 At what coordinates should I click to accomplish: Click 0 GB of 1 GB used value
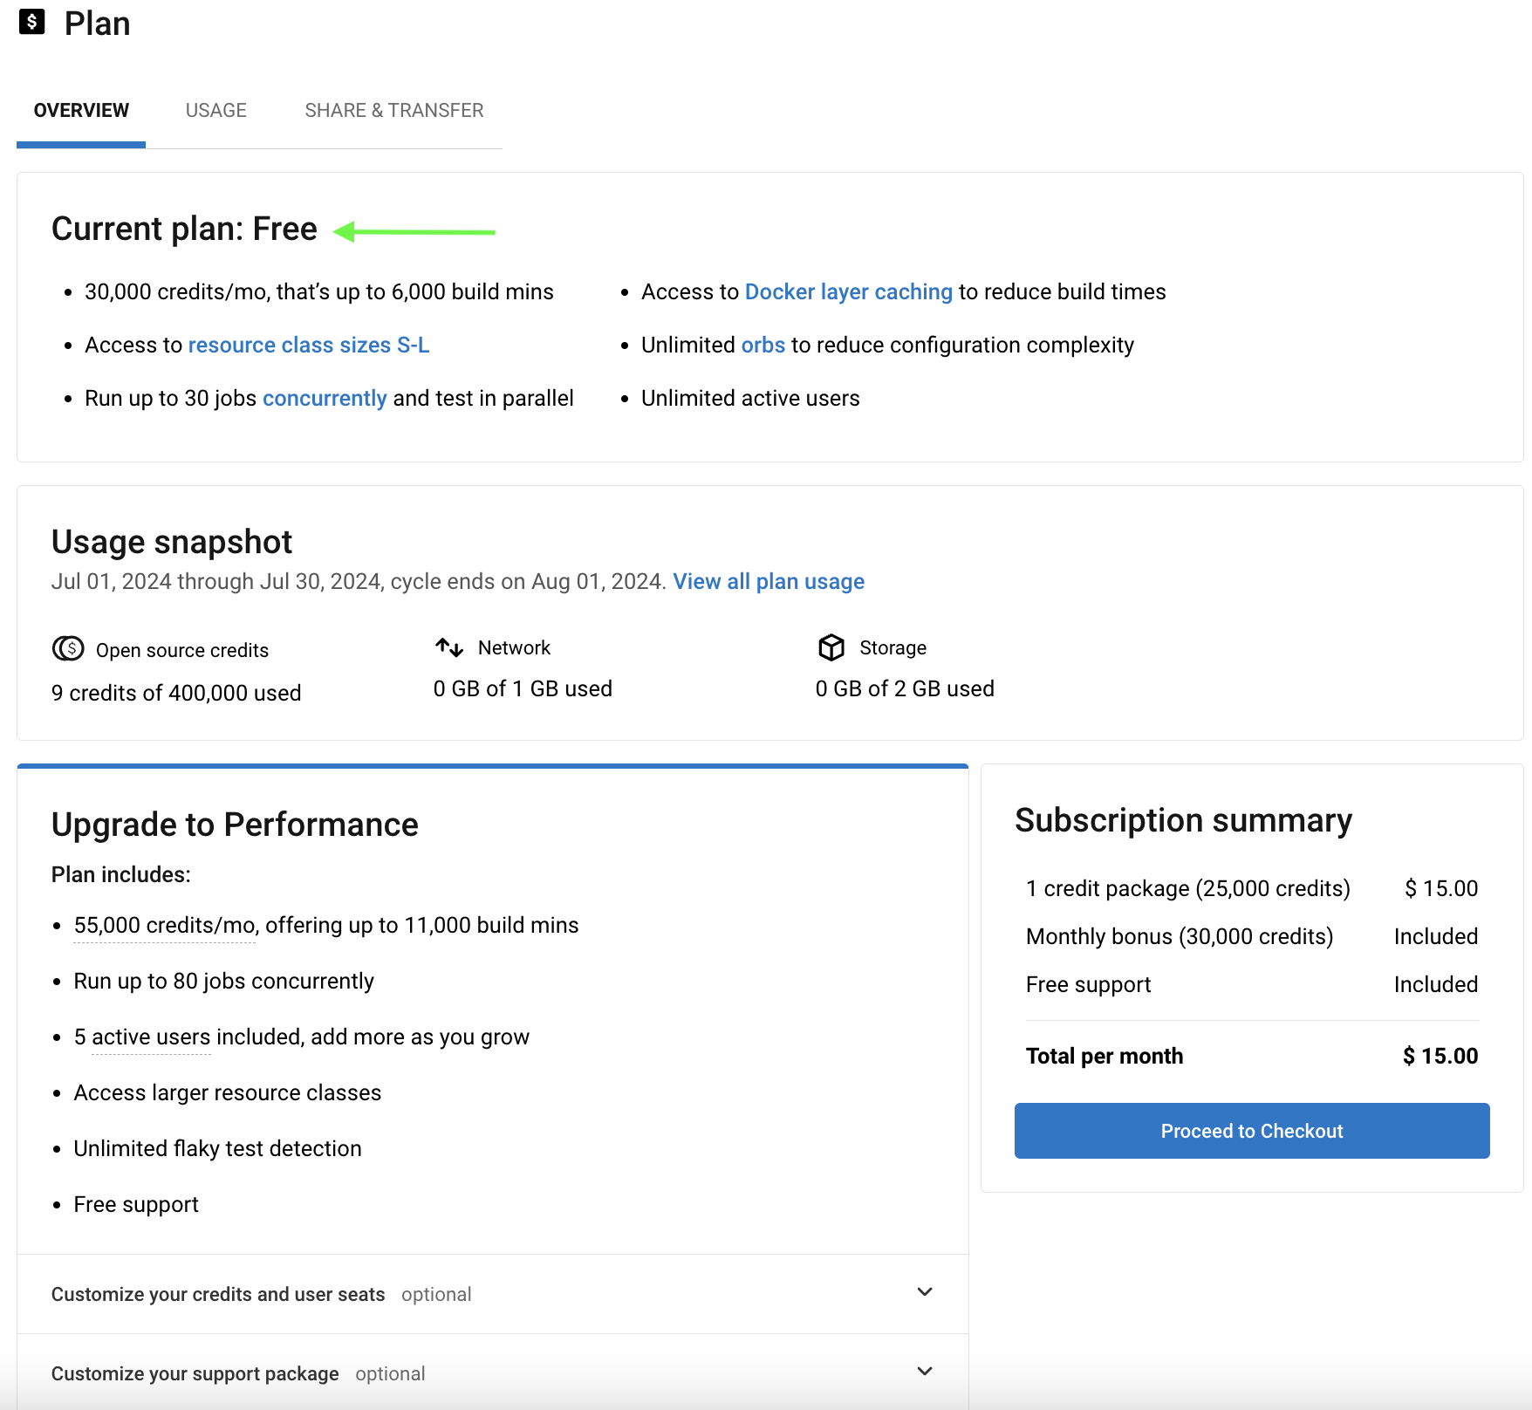tap(523, 689)
